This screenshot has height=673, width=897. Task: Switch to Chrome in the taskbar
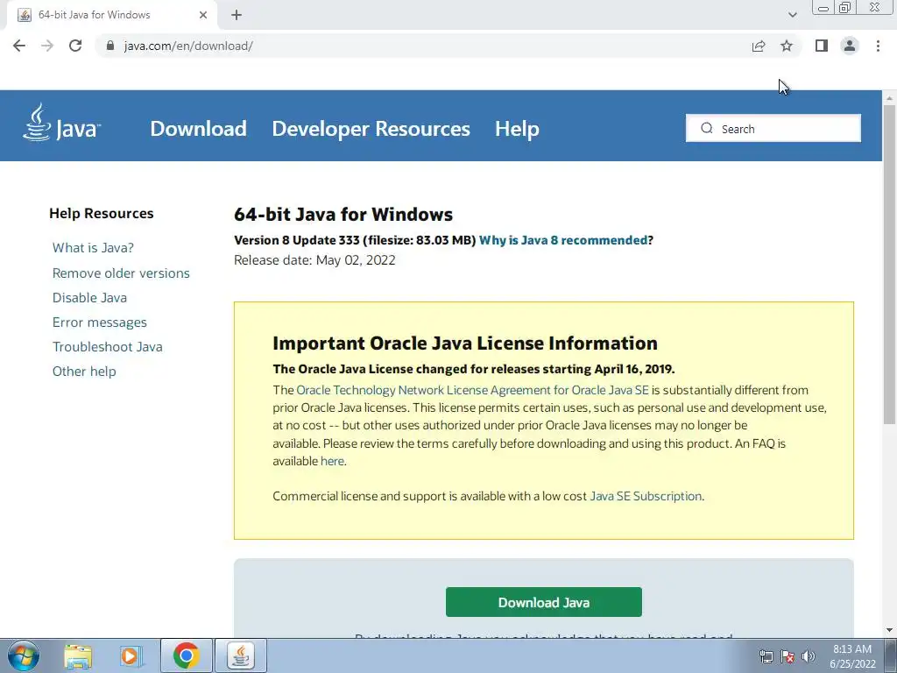187,655
